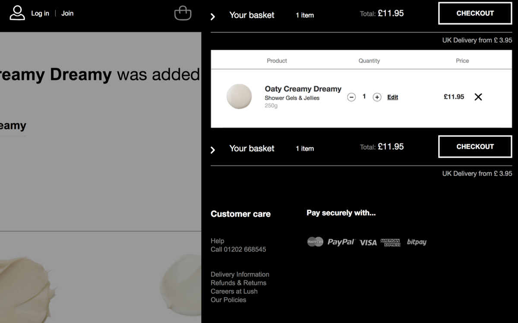518x323 pixels.
Task: Click the Quantity column header
Action: 369,61
